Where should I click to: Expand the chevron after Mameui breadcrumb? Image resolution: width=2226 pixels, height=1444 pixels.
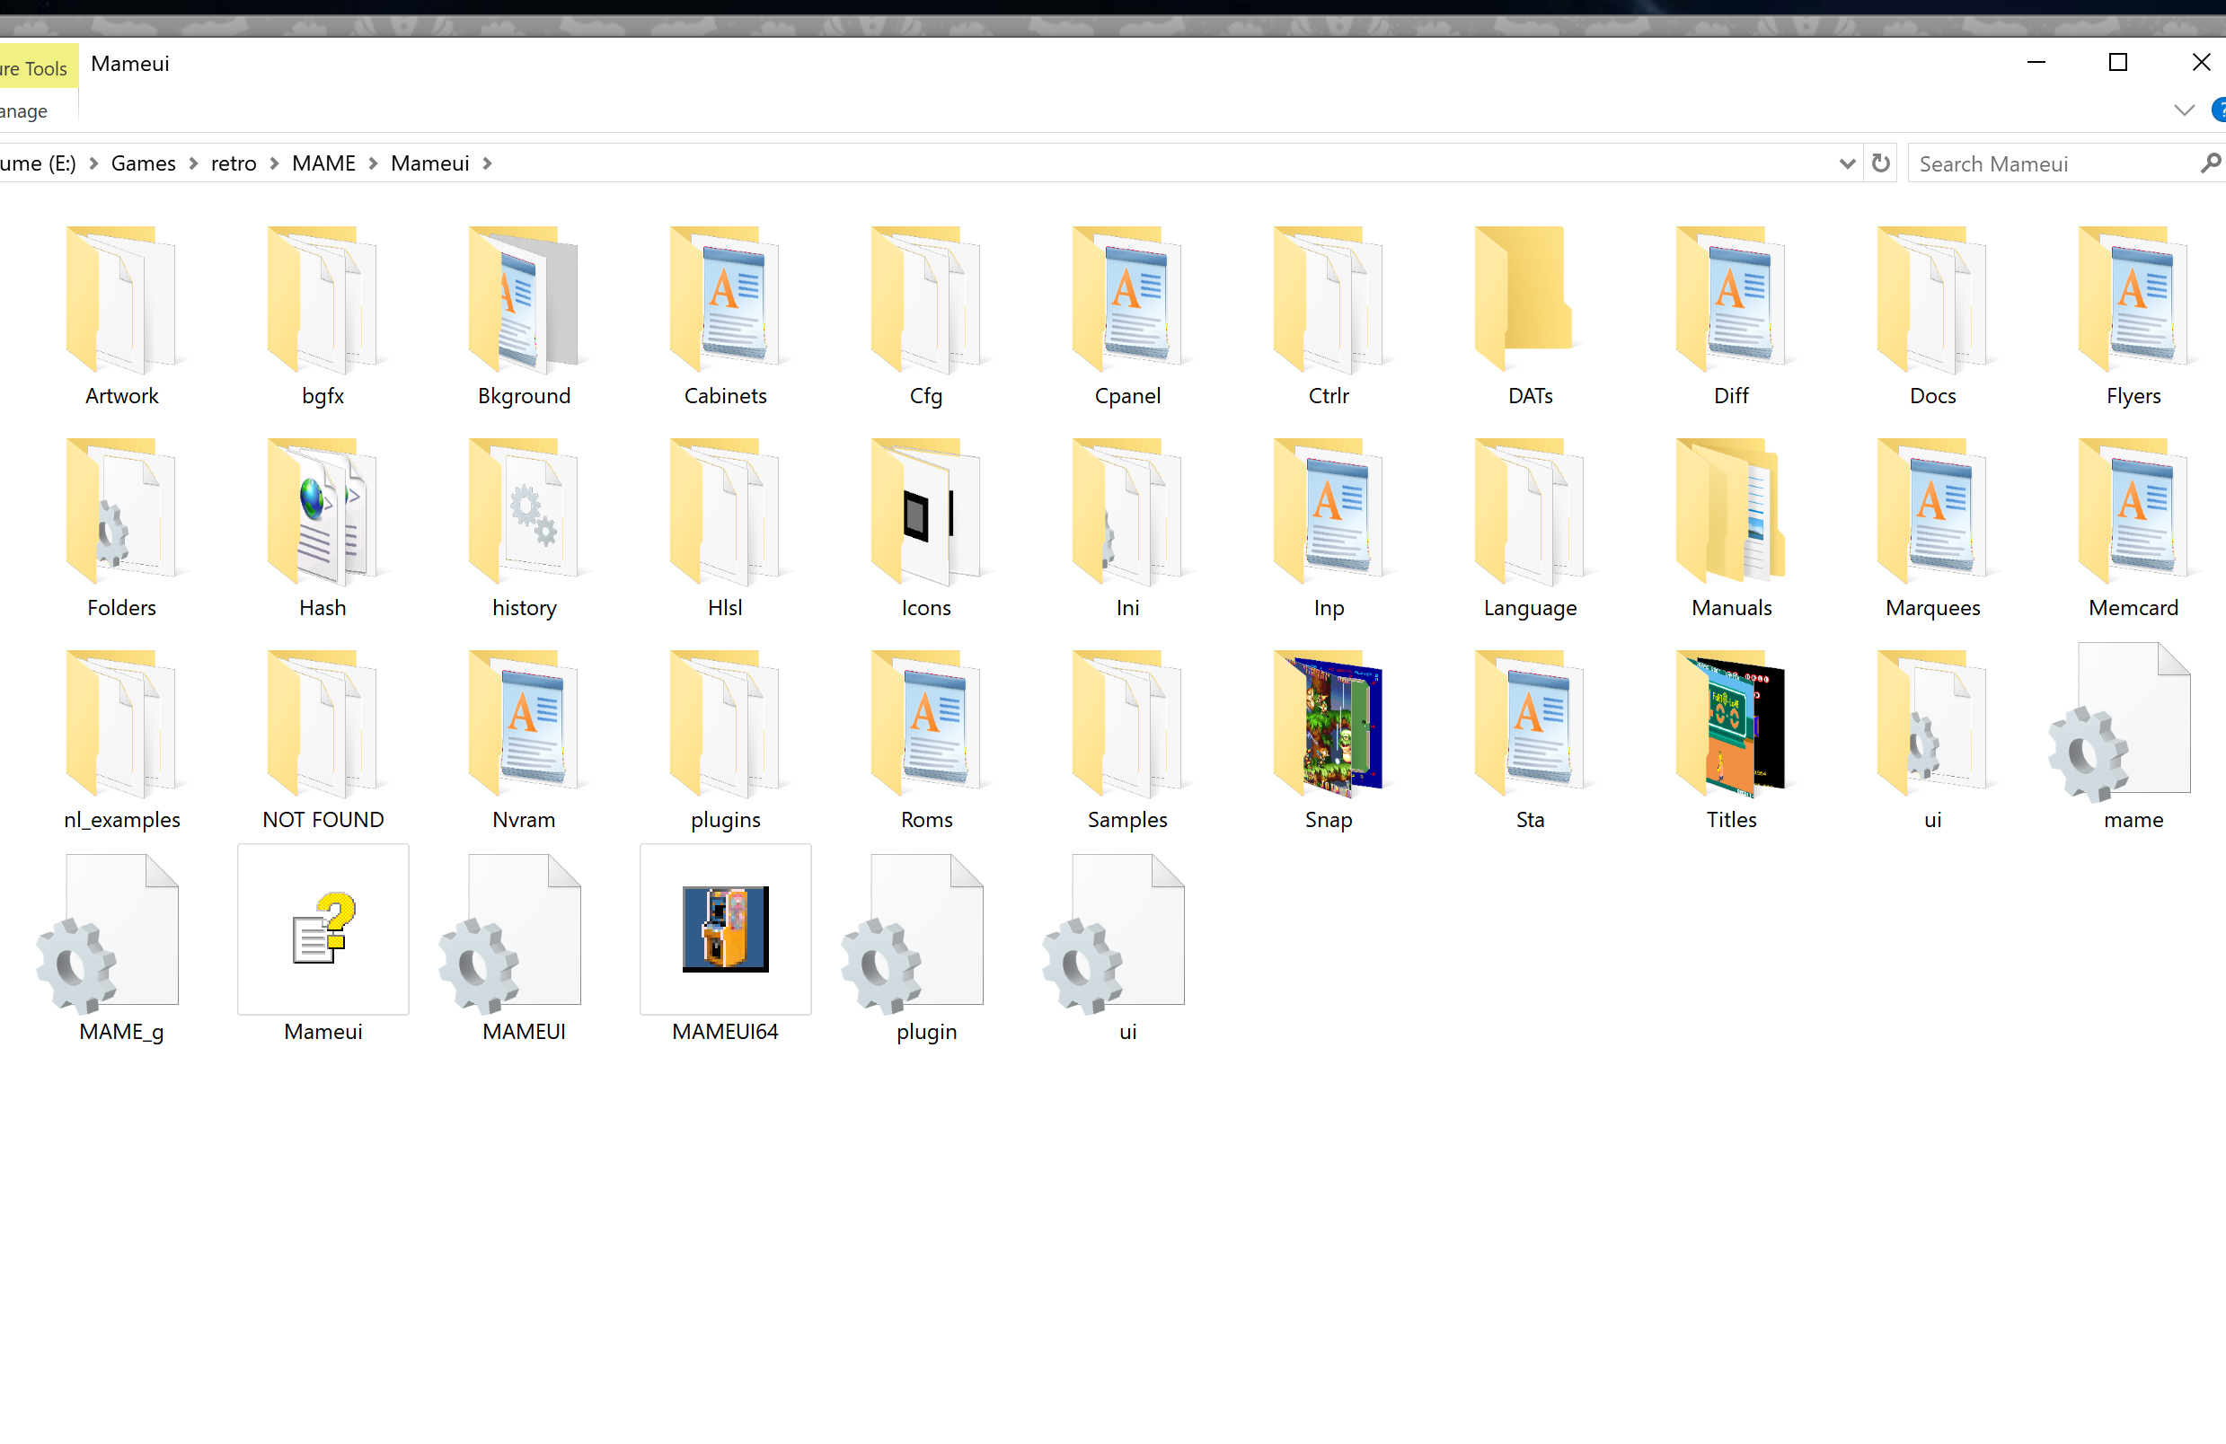tap(487, 163)
